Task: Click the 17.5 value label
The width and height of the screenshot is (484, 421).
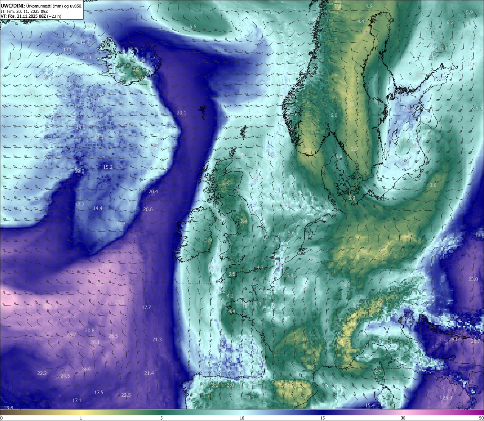Action: click(x=99, y=392)
